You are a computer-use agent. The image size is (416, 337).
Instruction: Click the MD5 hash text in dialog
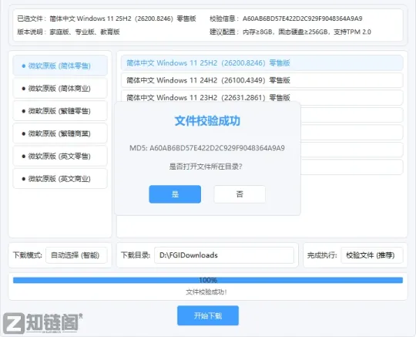tap(207, 148)
